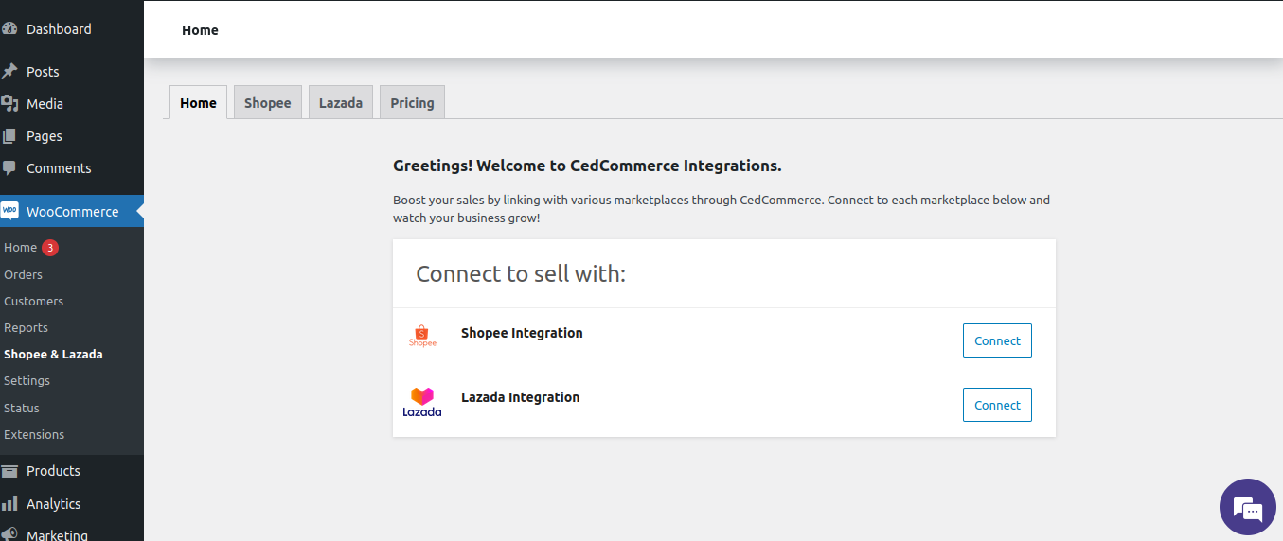Open WooCommerce Settings submenu link
Viewport: 1283px width, 541px height.
pos(27,380)
